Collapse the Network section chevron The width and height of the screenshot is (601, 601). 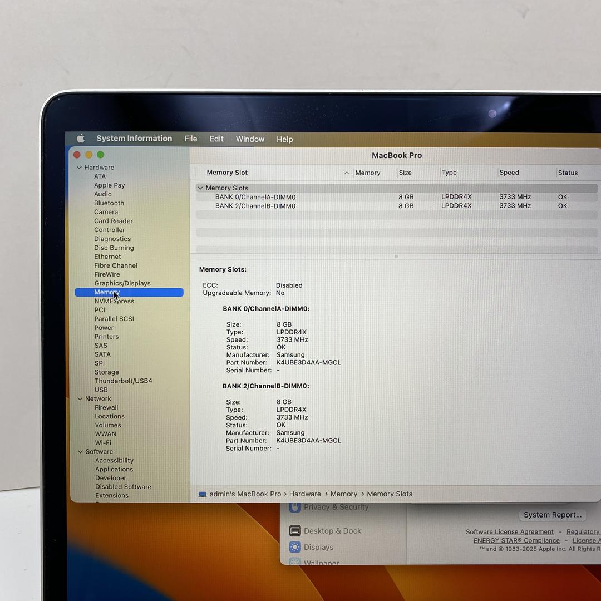pyautogui.click(x=80, y=398)
